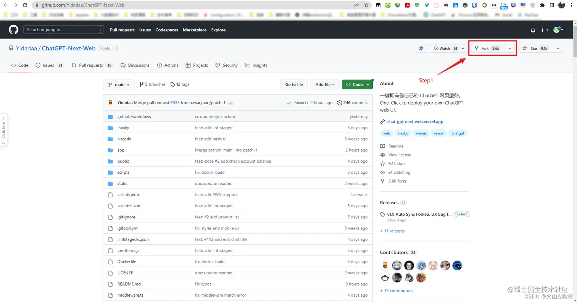Screen dimensions: 577x302
Task: Open the .gitpod.yml file
Action: (128, 228)
